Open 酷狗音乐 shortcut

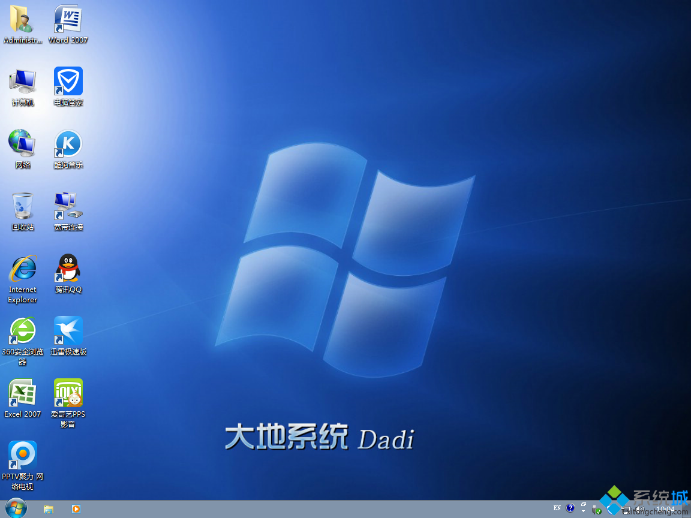coord(68,149)
